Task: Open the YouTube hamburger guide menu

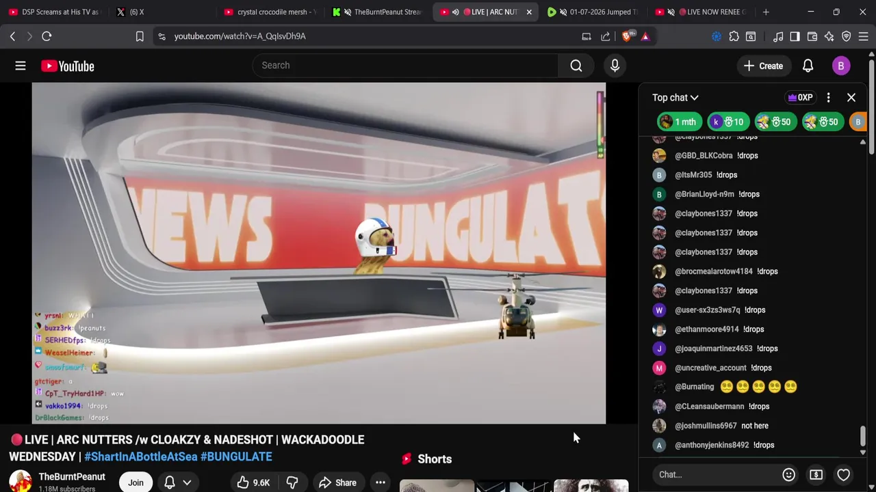Action: click(21, 66)
